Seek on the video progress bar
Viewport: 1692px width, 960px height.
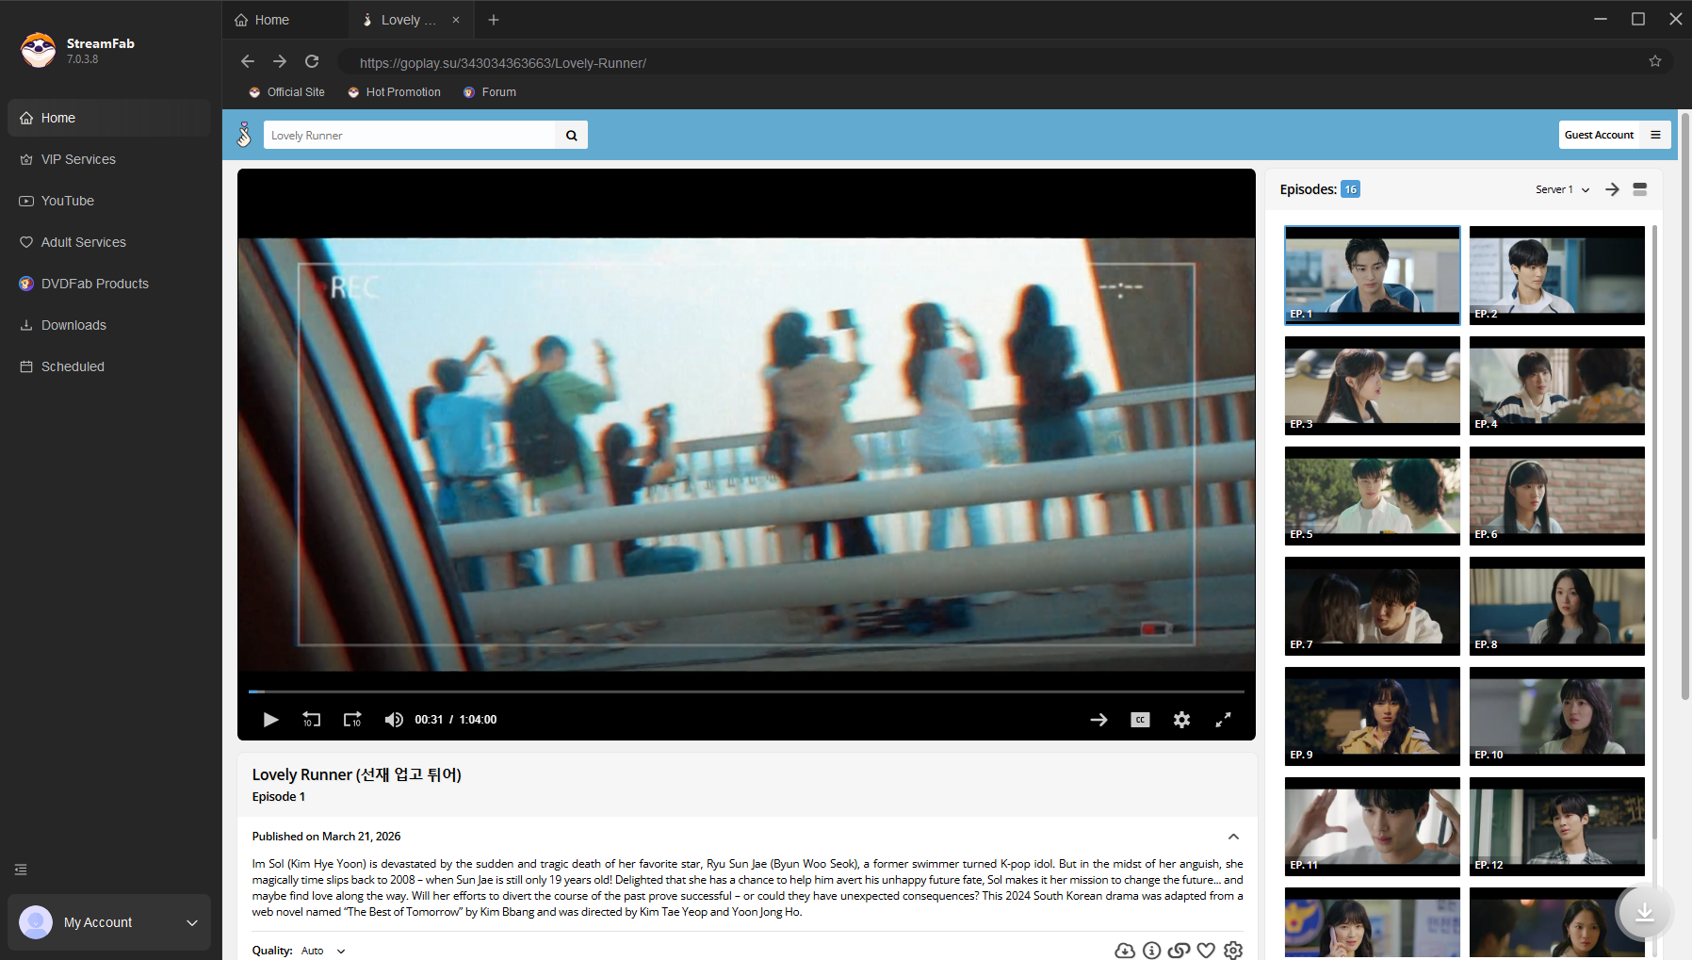[x=746, y=692]
